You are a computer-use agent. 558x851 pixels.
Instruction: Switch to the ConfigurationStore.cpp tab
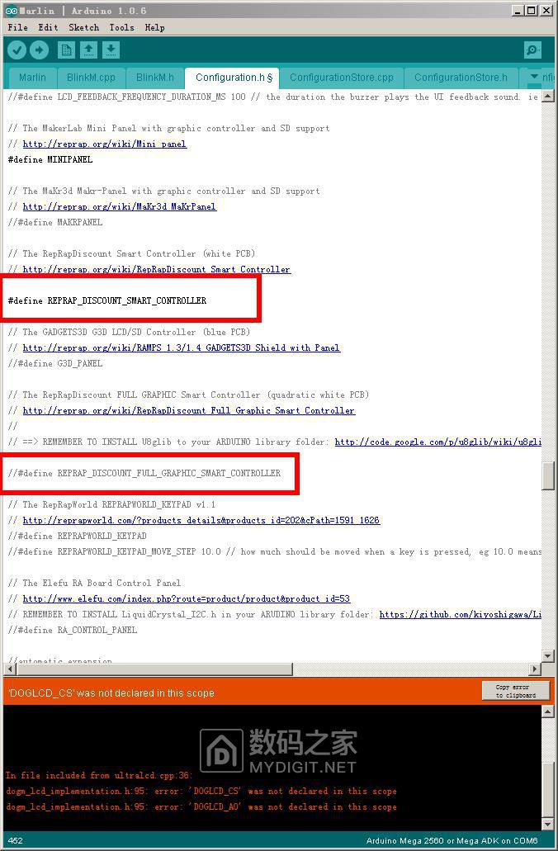coord(342,78)
